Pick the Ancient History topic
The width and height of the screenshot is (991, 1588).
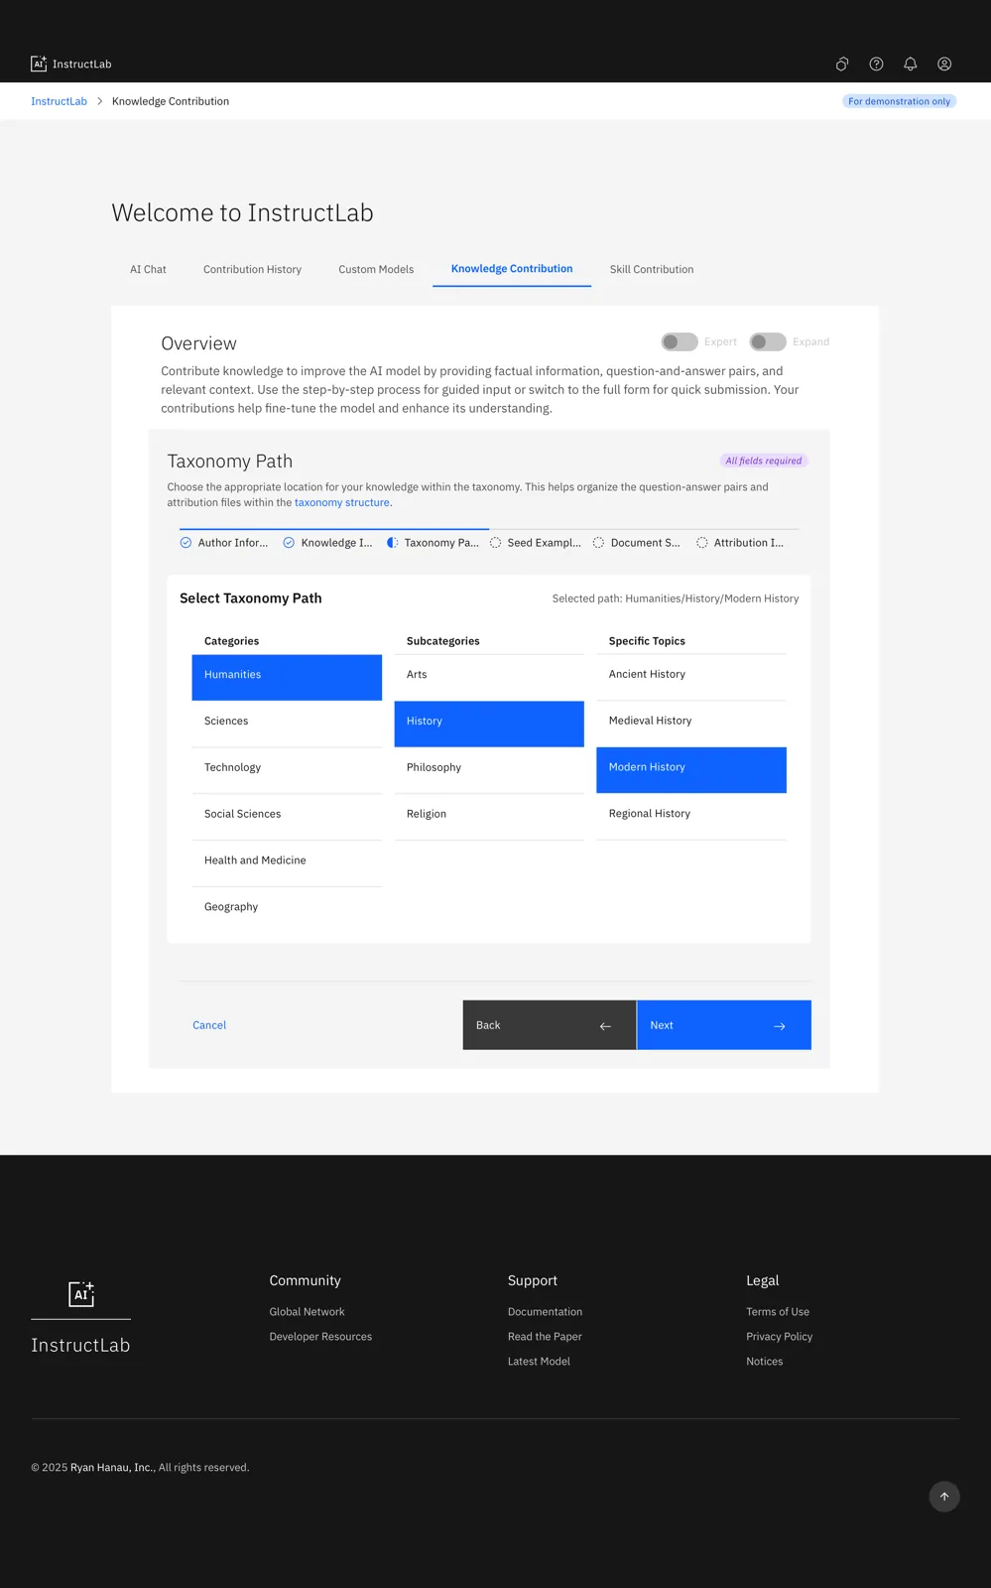(691, 677)
